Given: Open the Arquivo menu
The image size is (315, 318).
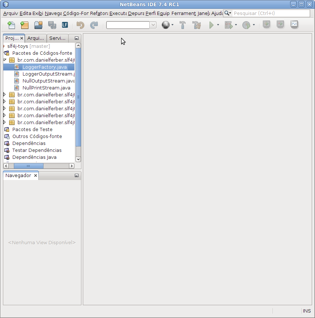Looking at the screenshot, I should click(x=11, y=14).
